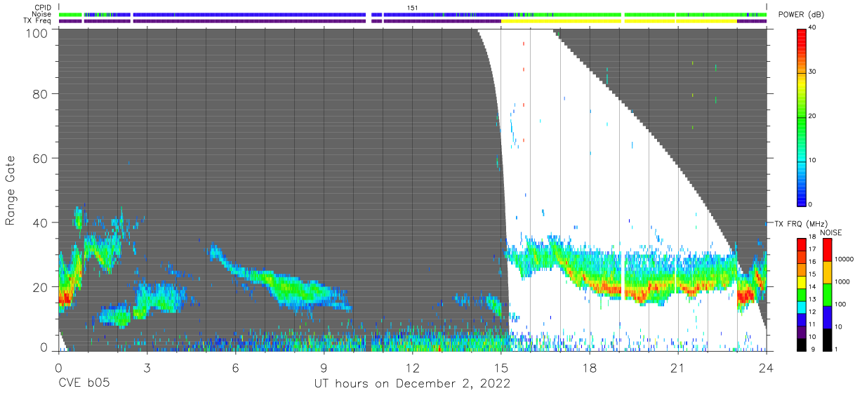The height and width of the screenshot is (398, 862).
Task: Select the 1000 label on NOISE scale
Action: [843, 281]
